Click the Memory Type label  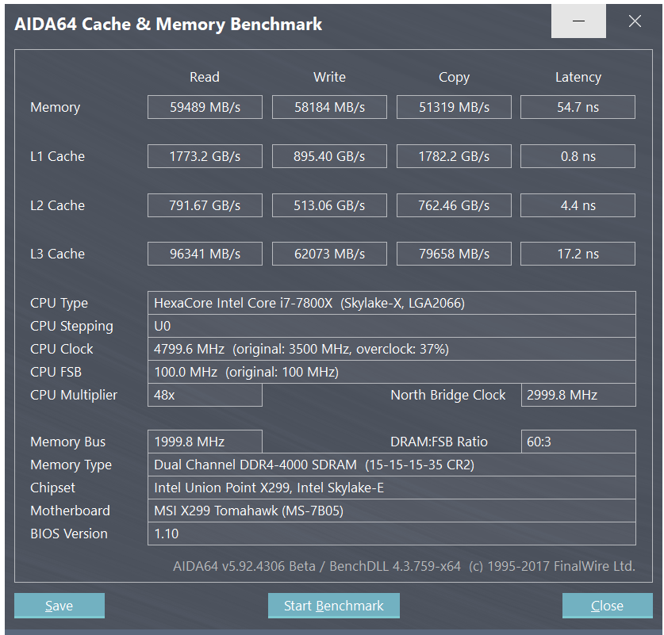click(x=71, y=465)
